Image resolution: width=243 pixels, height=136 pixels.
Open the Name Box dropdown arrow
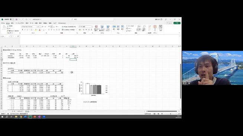pyautogui.click(x=9, y=36)
